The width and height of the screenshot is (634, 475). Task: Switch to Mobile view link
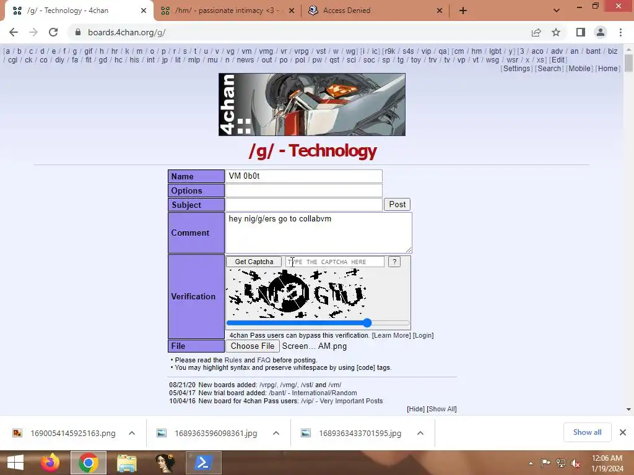pyautogui.click(x=580, y=68)
